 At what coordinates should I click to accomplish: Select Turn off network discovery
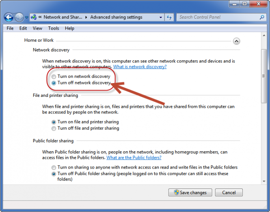pos(54,83)
